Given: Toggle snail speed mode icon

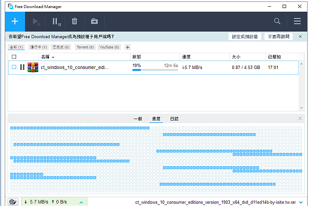Looking at the screenshot, I should (13, 202).
